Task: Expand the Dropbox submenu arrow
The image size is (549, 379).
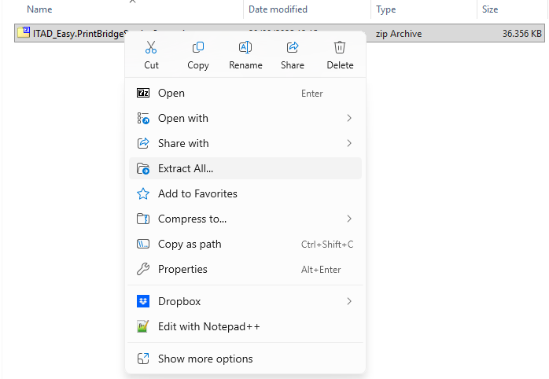Action: pos(349,301)
